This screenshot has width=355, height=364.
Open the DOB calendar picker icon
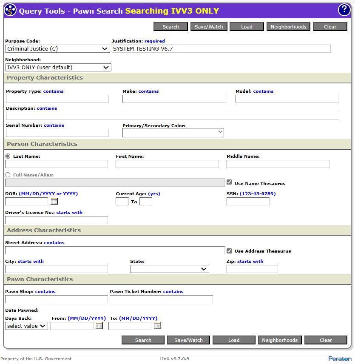click(x=54, y=202)
